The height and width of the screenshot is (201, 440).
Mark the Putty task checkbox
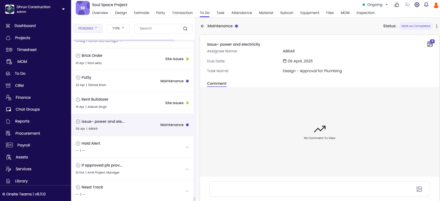(78, 78)
